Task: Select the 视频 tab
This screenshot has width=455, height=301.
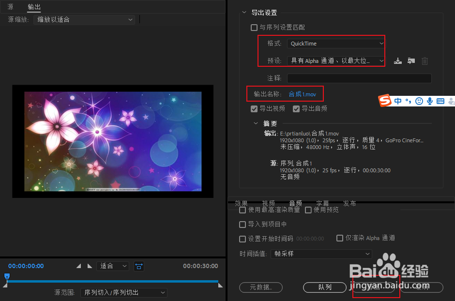Action: click(269, 203)
